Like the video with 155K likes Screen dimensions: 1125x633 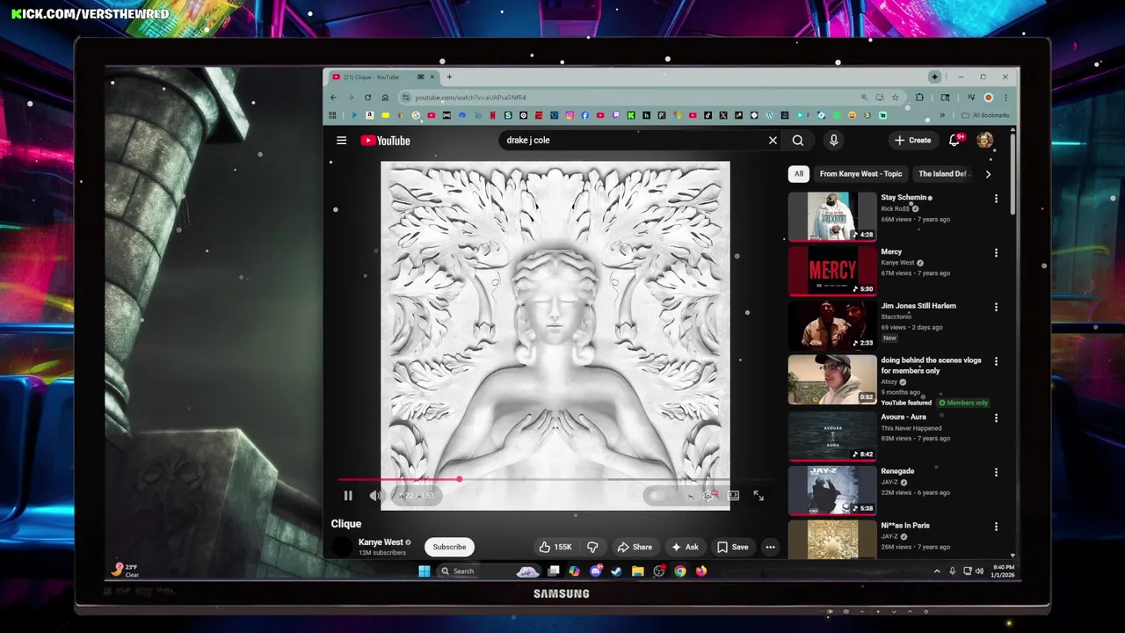coord(555,547)
